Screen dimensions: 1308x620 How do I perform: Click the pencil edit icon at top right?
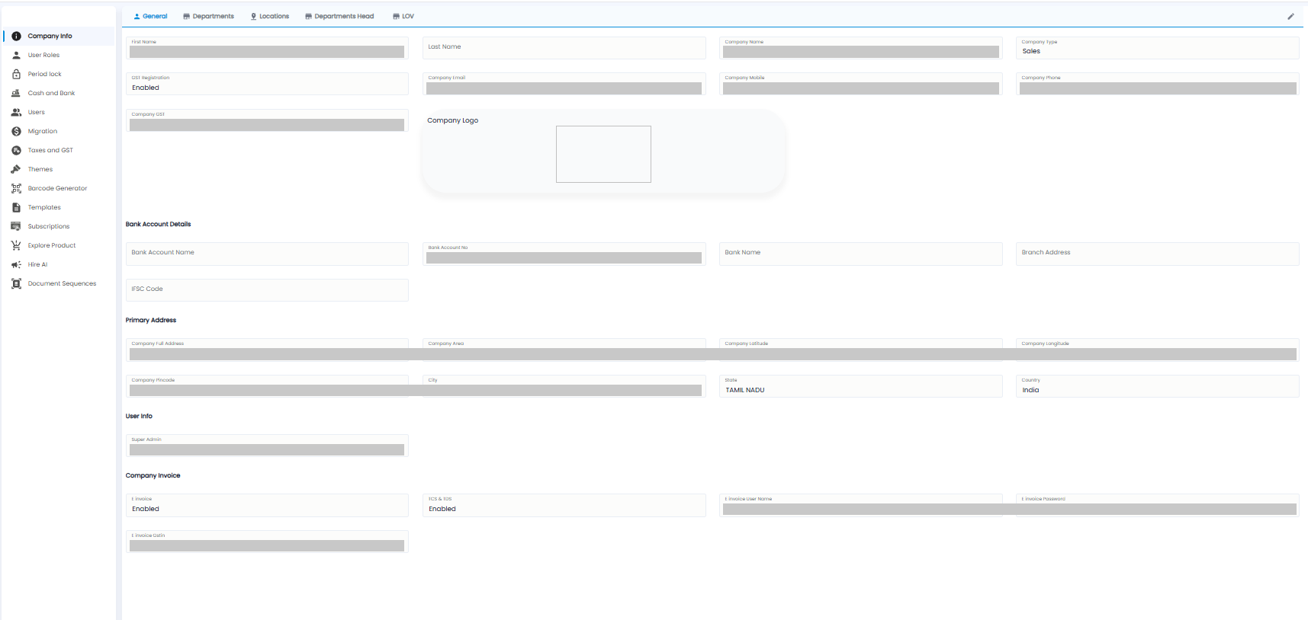[1290, 16]
